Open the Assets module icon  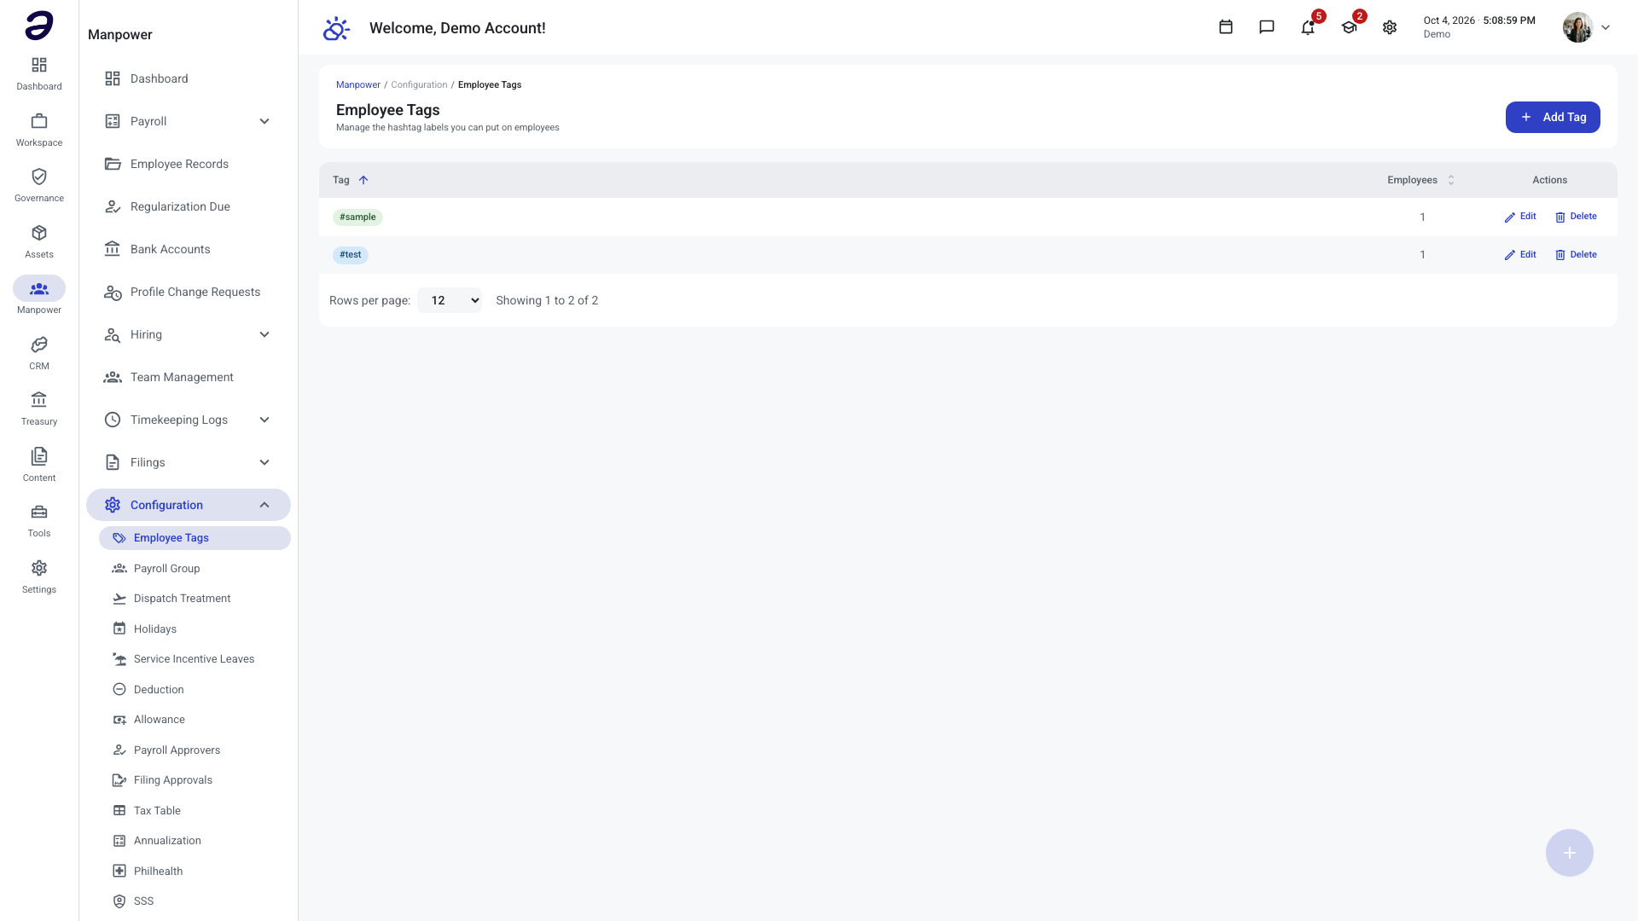click(39, 241)
